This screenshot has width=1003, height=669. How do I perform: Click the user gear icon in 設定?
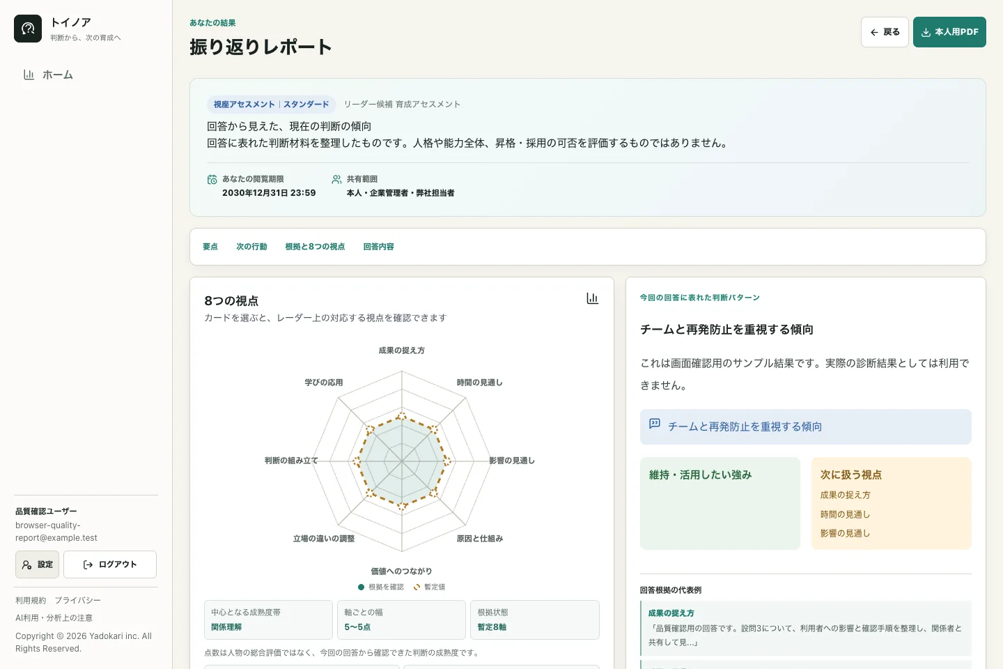point(27,565)
